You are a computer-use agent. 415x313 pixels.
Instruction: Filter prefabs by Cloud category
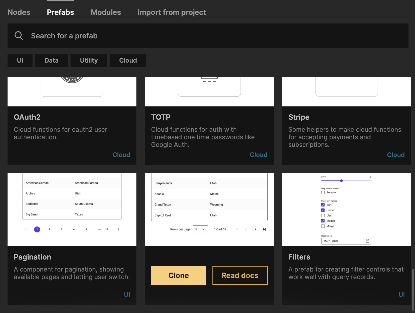point(128,61)
